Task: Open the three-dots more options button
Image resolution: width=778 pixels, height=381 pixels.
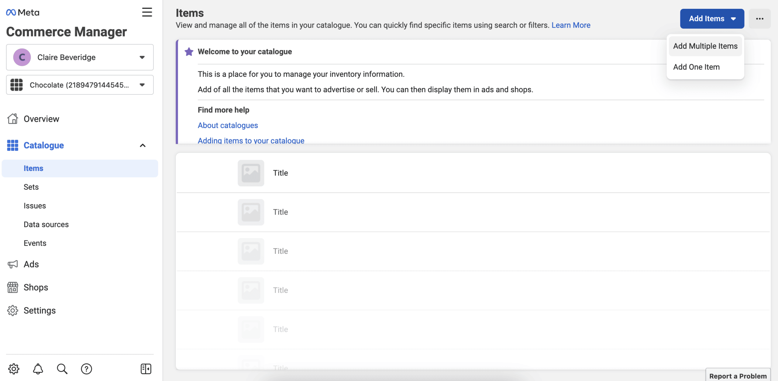Action: coord(760,19)
